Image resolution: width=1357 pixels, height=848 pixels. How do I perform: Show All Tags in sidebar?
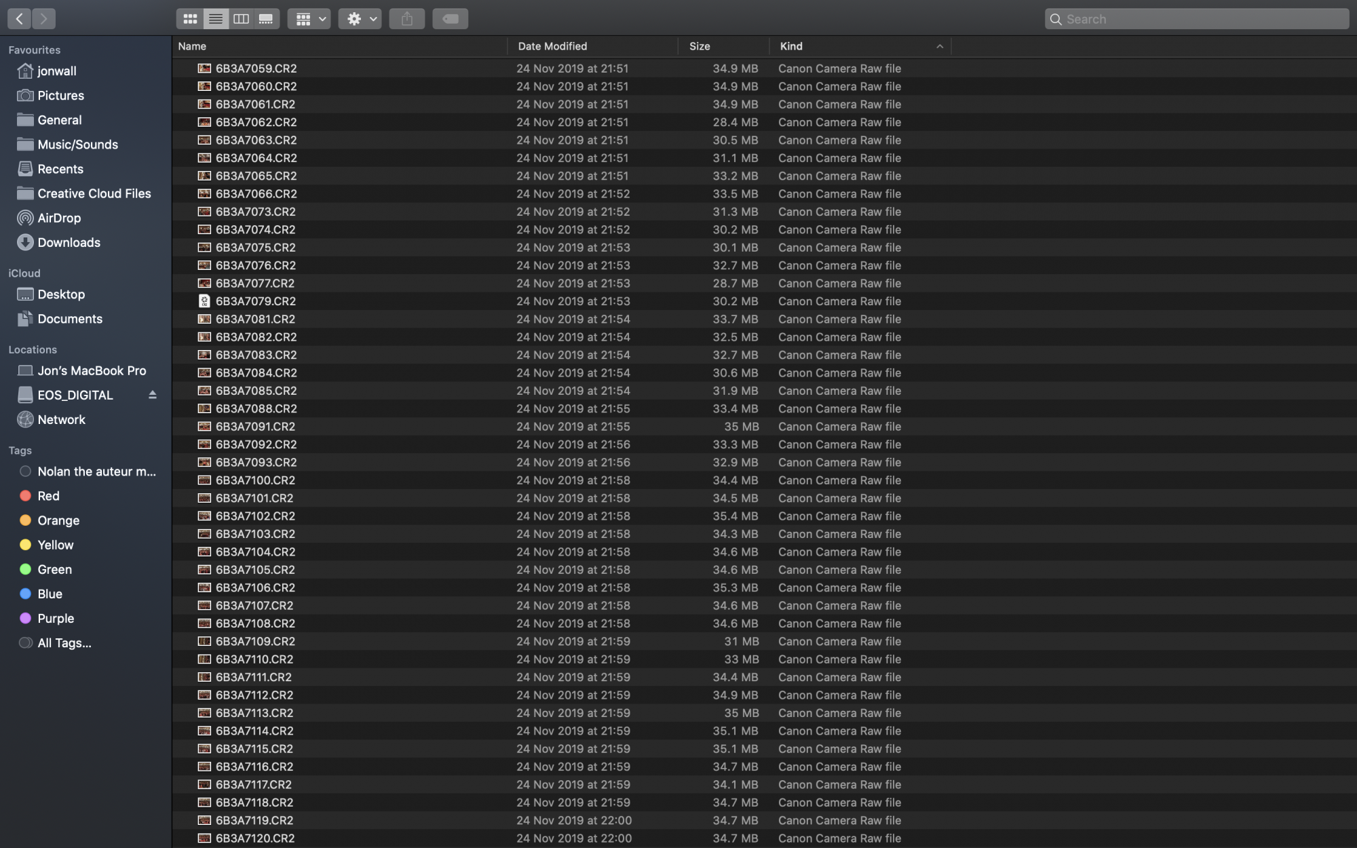[64, 642]
